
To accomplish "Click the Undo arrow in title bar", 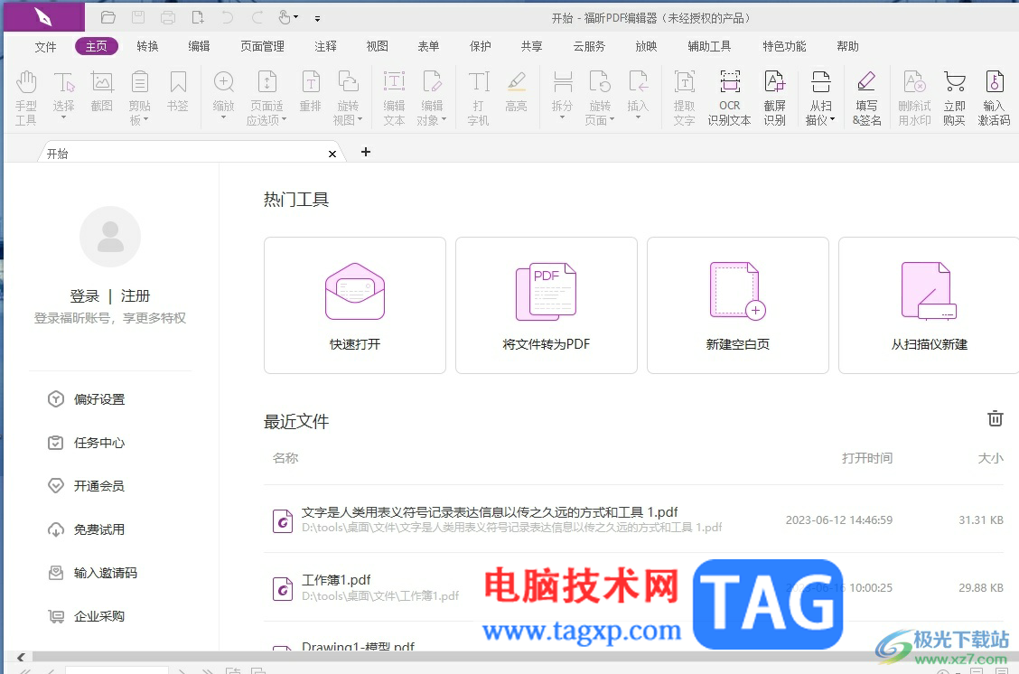I will pyautogui.click(x=227, y=17).
